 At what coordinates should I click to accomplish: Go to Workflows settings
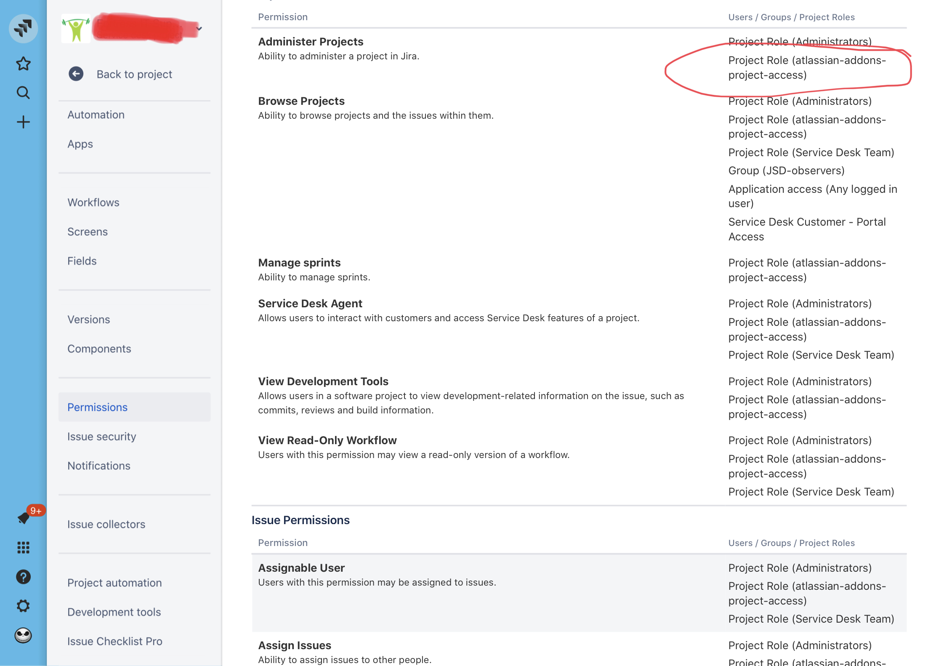(93, 202)
